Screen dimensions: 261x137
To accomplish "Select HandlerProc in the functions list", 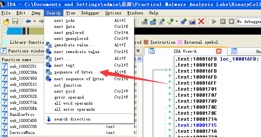I will point(22,114).
